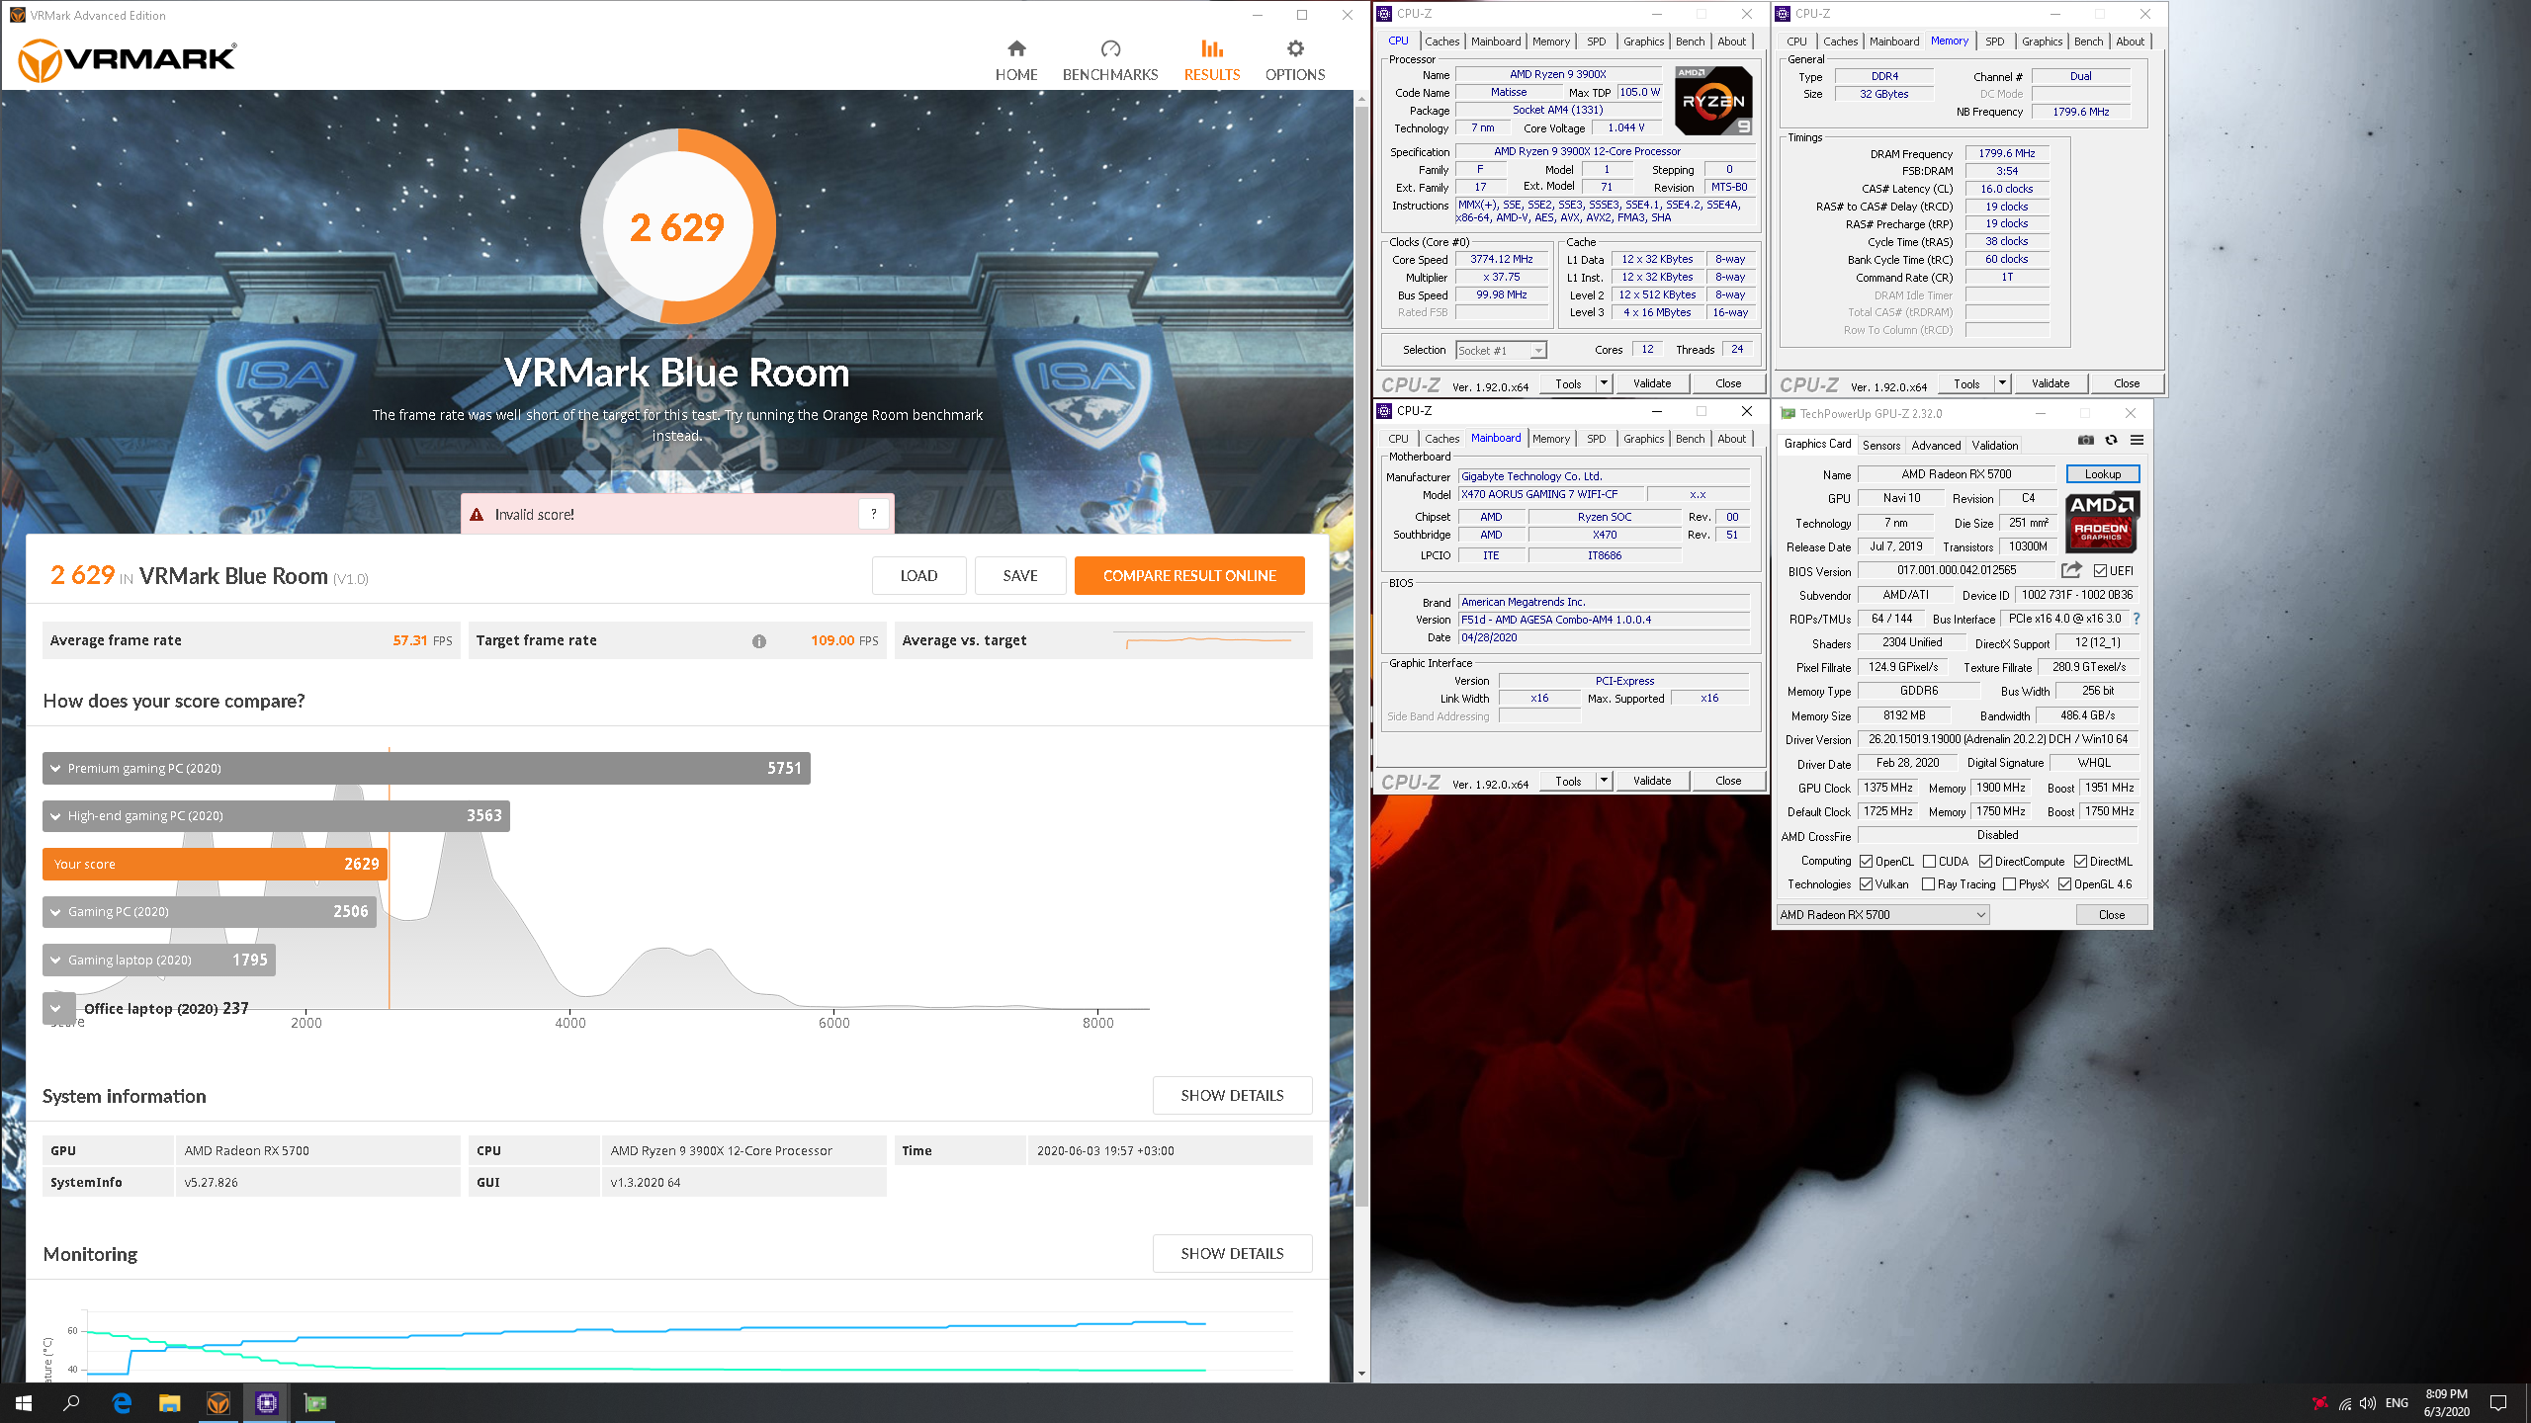Image resolution: width=2531 pixels, height=1423 pixels.
Task: Click Average vs. target mini graph
Action: tap(1208, 640)
